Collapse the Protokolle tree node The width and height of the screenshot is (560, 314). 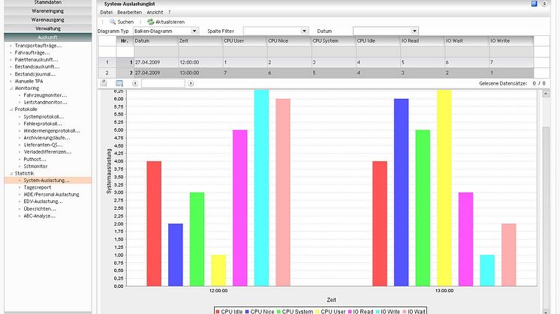[x=11, y=109]
